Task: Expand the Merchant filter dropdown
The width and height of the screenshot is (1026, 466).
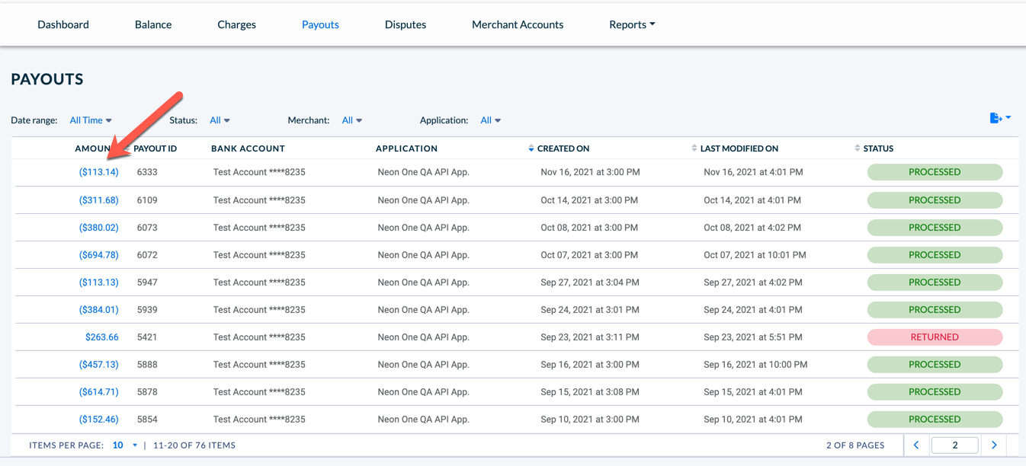Action: [351, 120]
